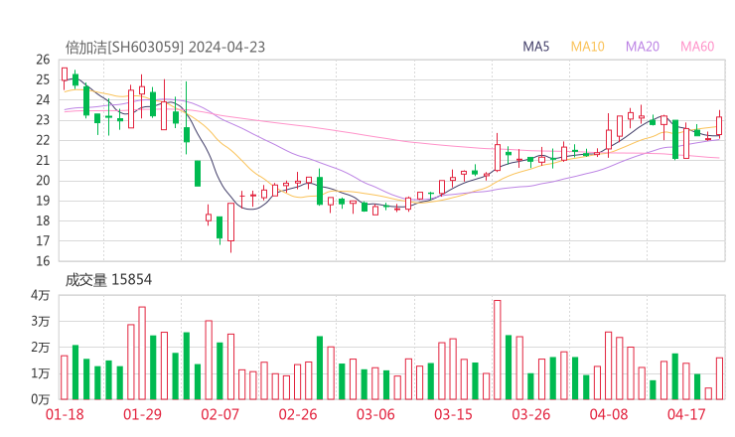Viewport: 735px width, 437px height.
Task: Click the 01-18 date axis label
Action: coord(65,414)
